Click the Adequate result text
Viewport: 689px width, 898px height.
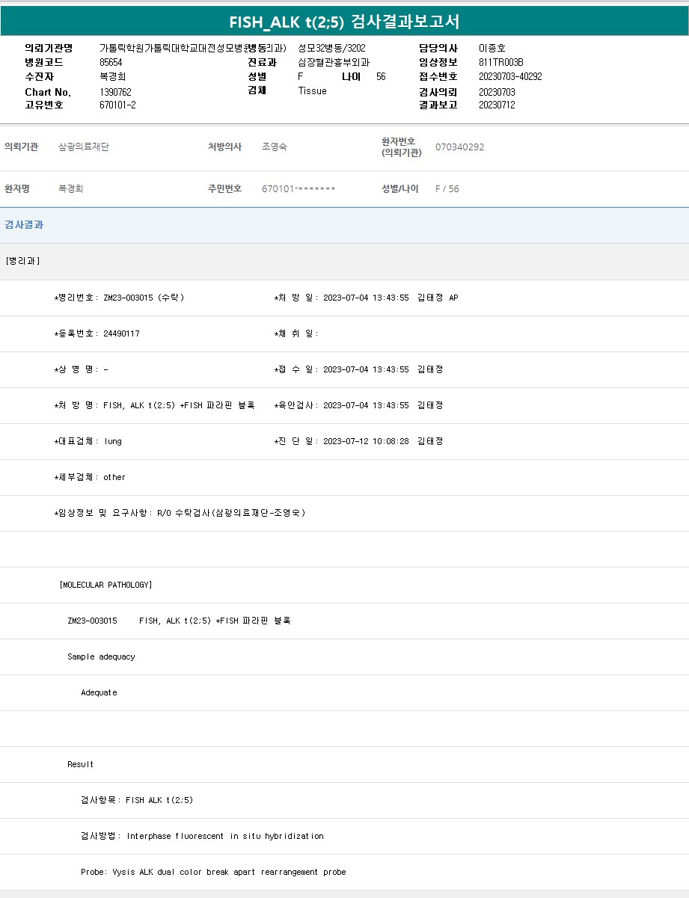(x=99, y=692)
